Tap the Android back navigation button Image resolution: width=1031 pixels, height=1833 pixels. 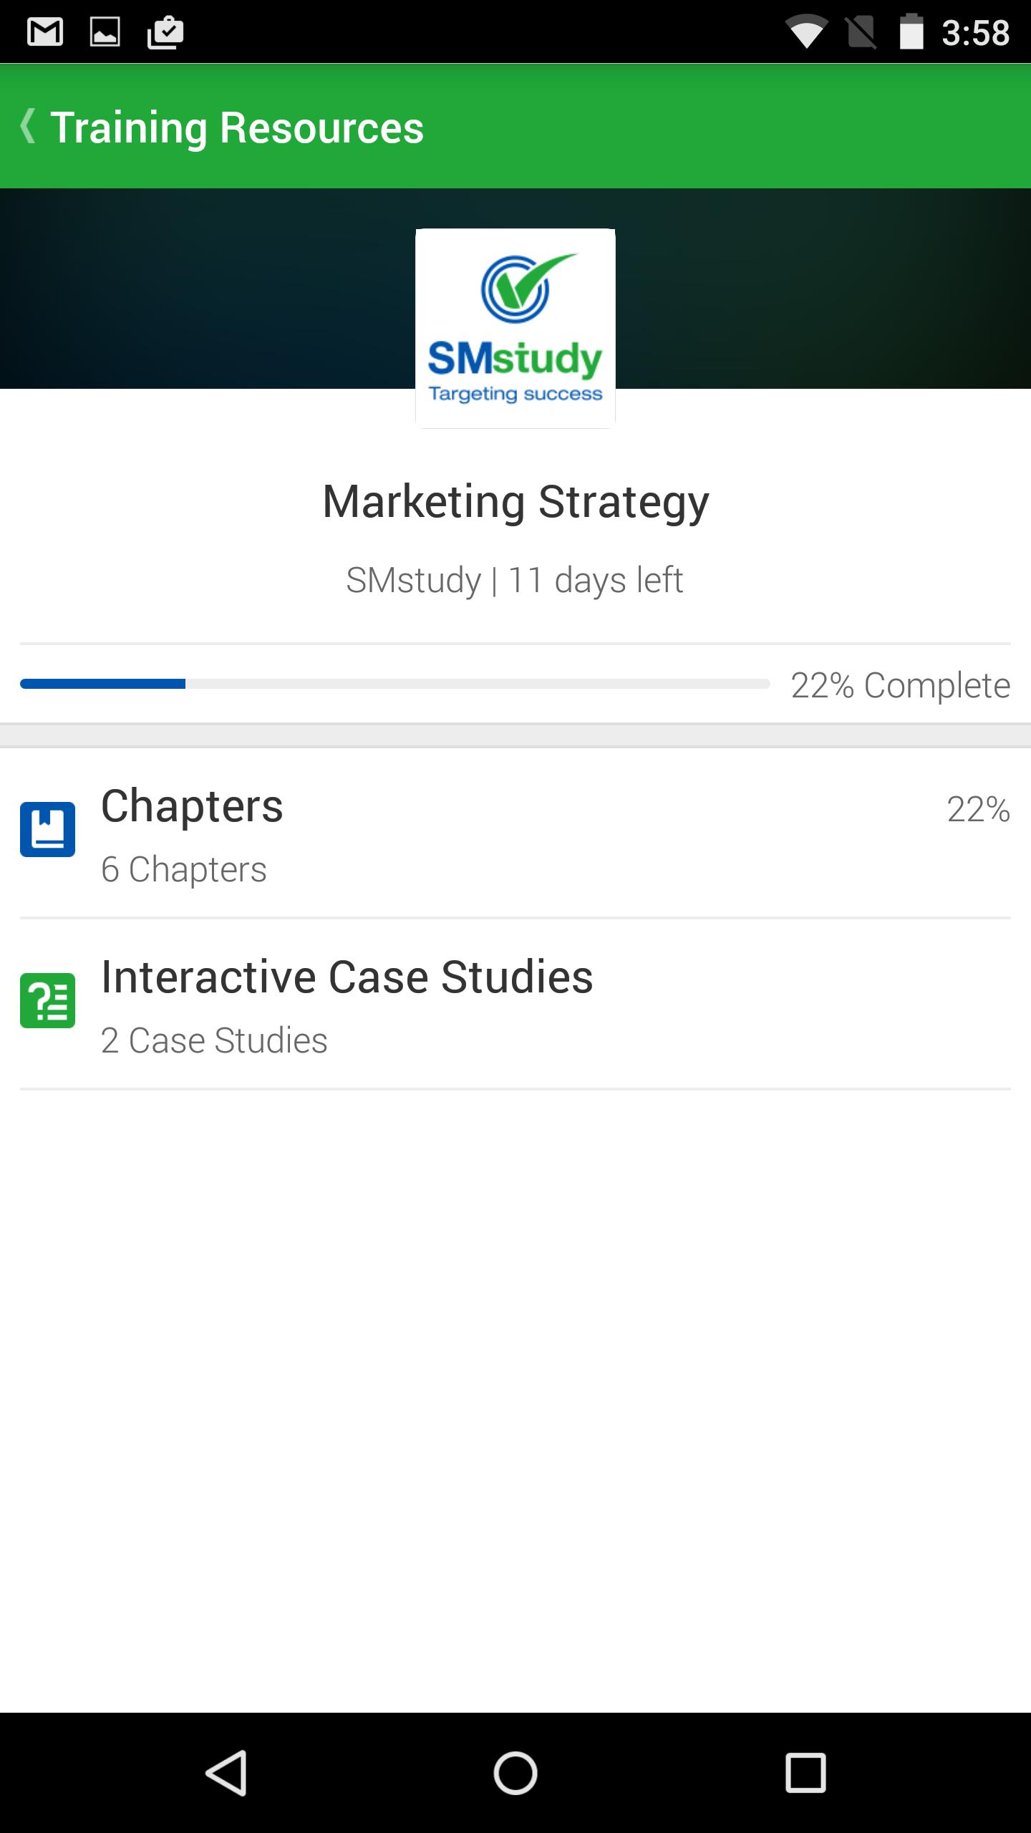226,1773
